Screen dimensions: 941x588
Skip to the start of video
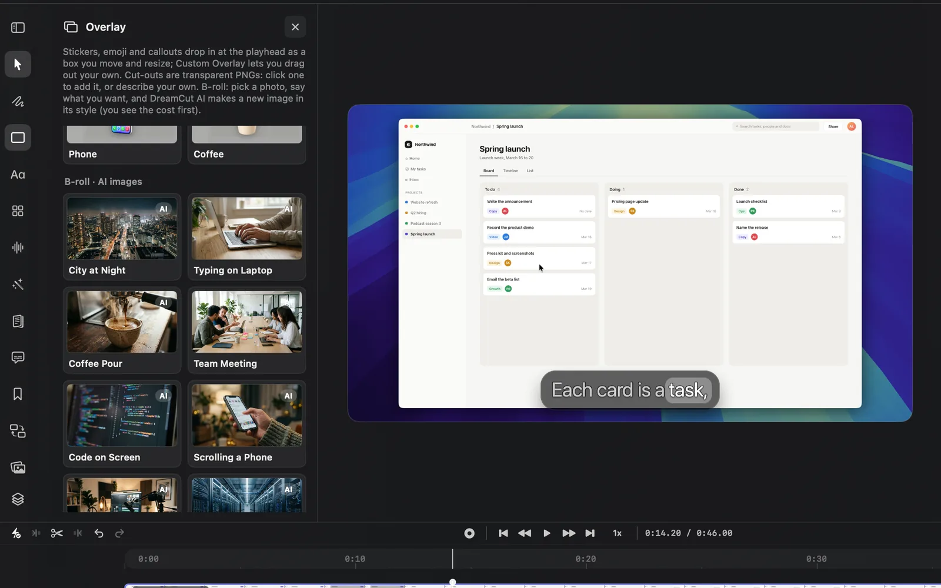tap(503, 533)
